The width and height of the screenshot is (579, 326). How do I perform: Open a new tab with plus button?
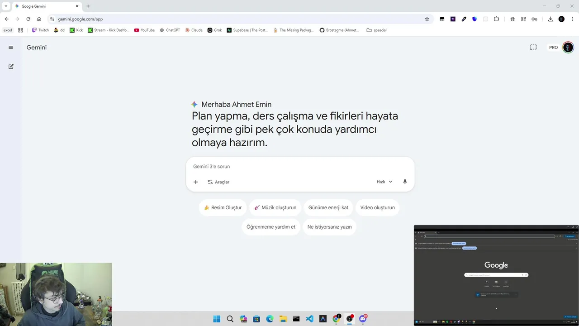click(88, 6)
